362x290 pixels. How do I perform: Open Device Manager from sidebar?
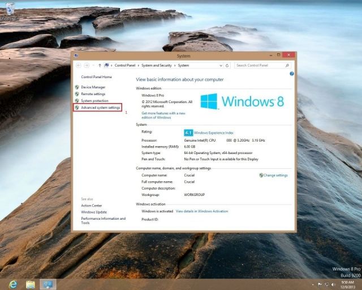[x=93, y=87]
